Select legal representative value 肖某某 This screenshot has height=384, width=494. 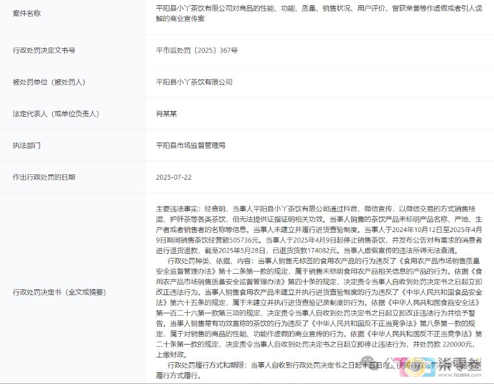pos(167,114)
